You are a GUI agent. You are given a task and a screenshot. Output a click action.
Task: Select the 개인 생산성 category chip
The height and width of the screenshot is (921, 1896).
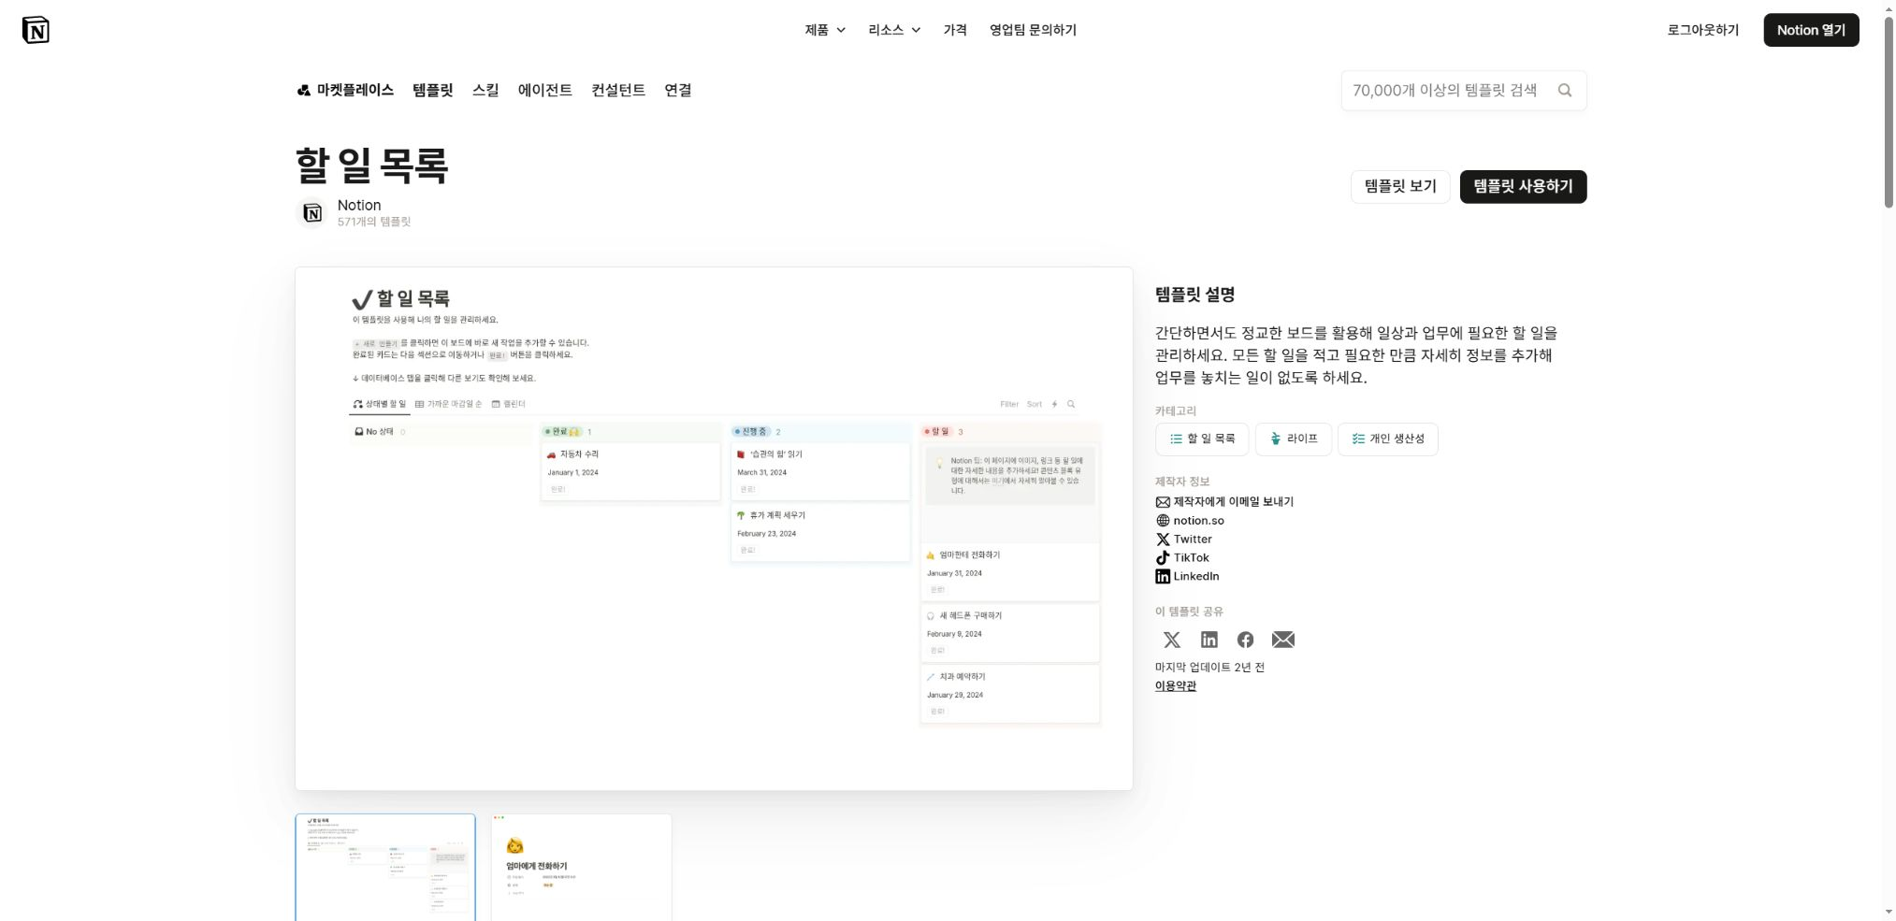click(1388, 439)
